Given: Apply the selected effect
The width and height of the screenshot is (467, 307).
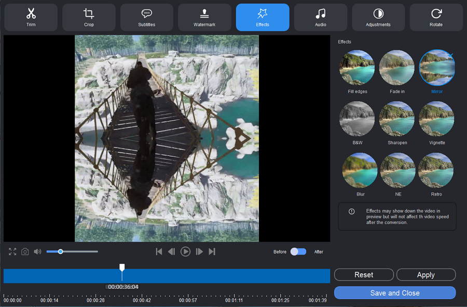Looking at the screenshot, I should [426, 275].
